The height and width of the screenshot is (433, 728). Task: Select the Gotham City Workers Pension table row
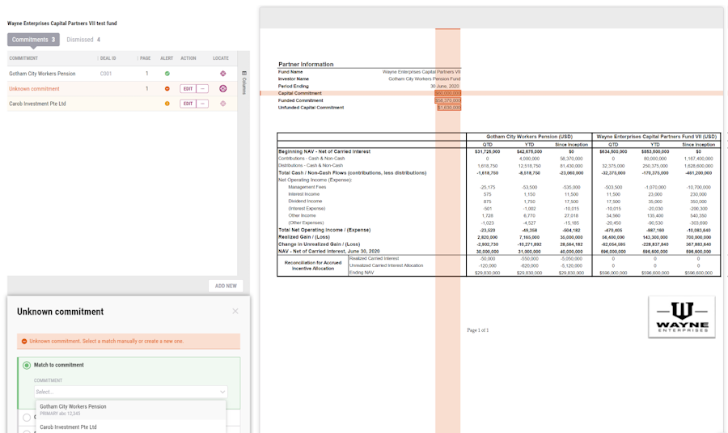pos(123,74)
